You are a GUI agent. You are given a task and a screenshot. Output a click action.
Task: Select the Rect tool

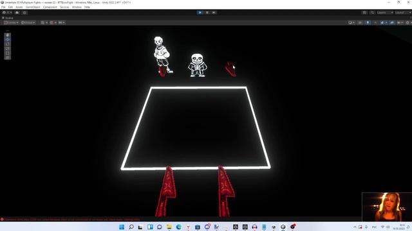(8, 53)
